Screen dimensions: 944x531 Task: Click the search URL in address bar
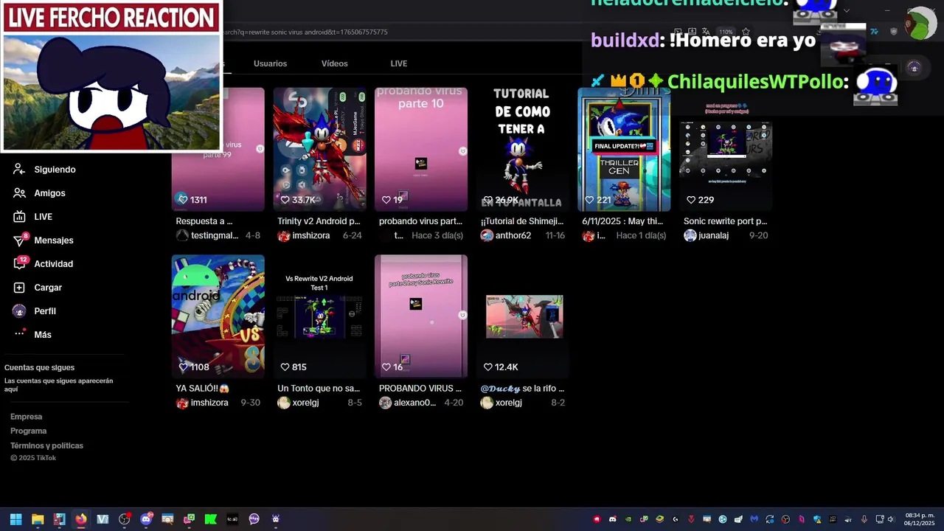coord(305,32)
